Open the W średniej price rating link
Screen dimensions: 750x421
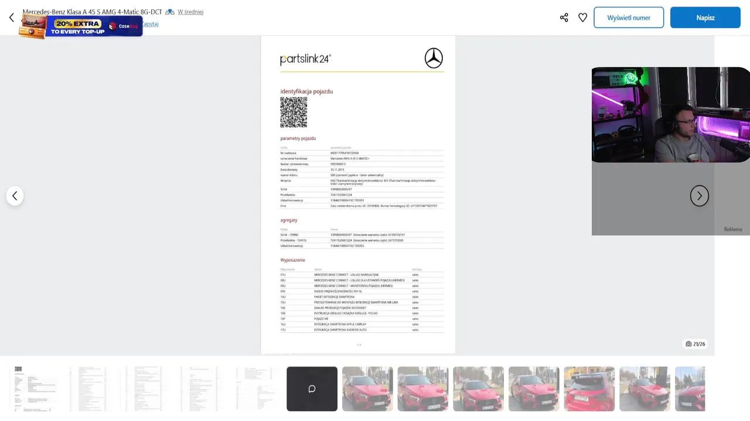pyautogui.click(x=190, y=12)
